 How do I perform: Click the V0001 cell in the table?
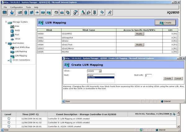49,38
